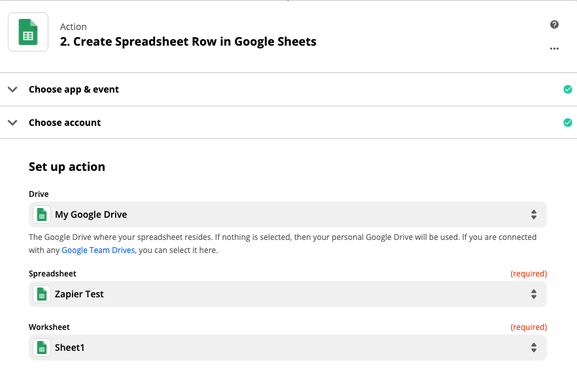This screenshot has width=577, height=371.
Task: Open the help question mark icon
Action: [554, 25]
